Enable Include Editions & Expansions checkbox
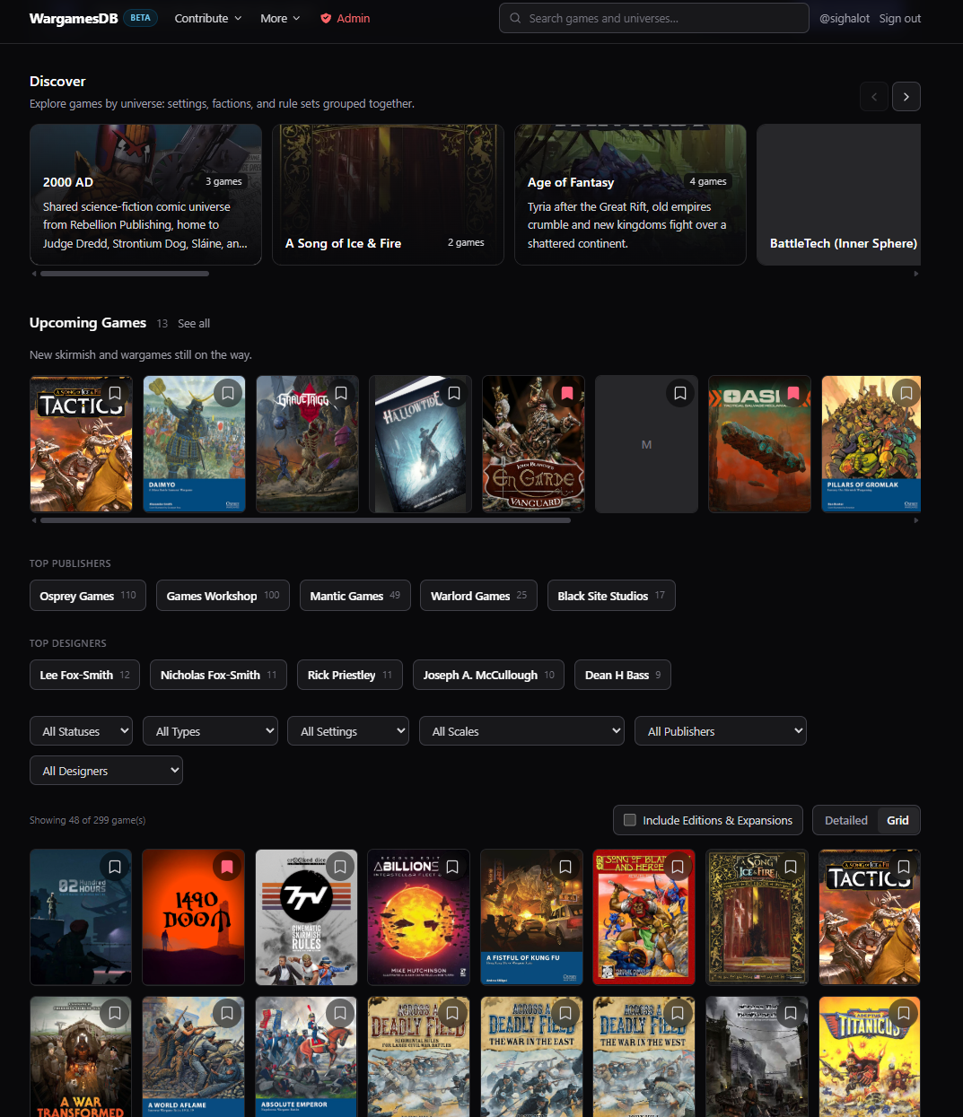Screen dimensions: 963x1117 pyautogui.click(x=630, y=820)
